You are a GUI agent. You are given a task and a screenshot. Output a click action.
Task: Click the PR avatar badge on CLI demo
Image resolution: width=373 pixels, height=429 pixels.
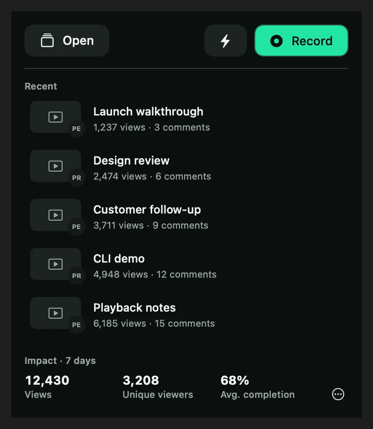[x=76, y=275]
